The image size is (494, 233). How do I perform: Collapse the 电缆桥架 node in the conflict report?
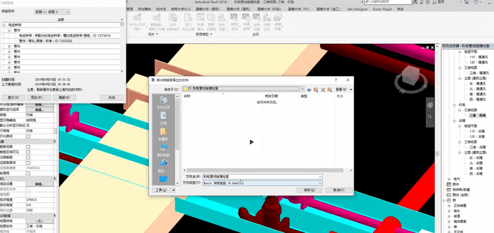click(x=4, y=25)
